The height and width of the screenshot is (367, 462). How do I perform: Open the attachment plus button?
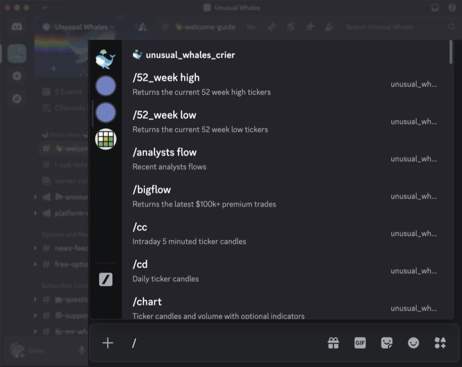click(x=108, y=343)
